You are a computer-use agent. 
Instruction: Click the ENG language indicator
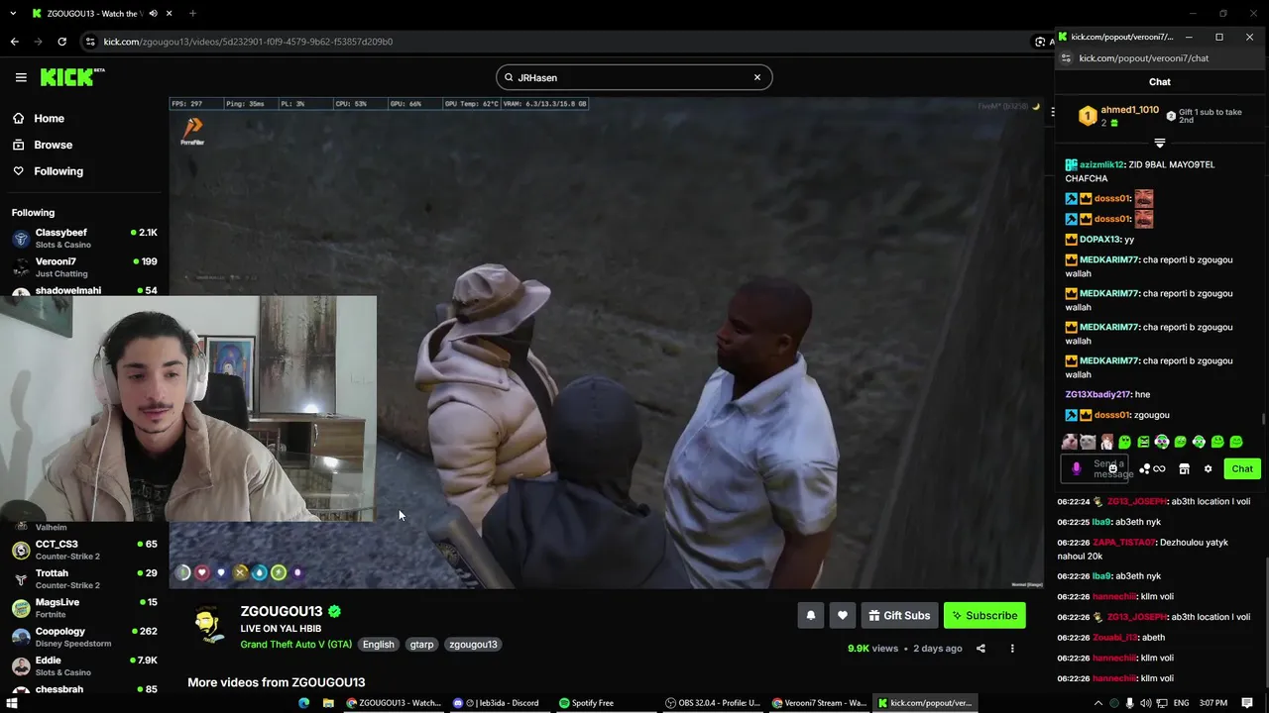(1181, 703)
